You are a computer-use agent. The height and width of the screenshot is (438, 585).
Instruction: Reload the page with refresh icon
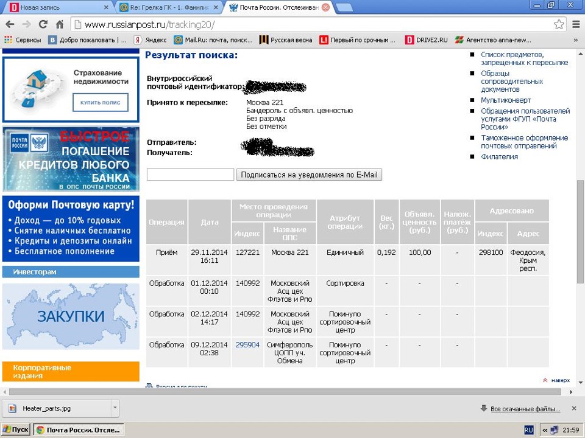[x=43, y=24]
